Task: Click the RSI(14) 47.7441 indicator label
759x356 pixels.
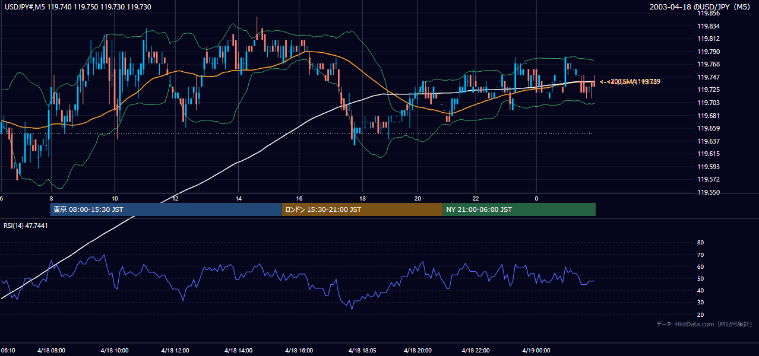Action: pyautogui.click(x=26, y=225)
